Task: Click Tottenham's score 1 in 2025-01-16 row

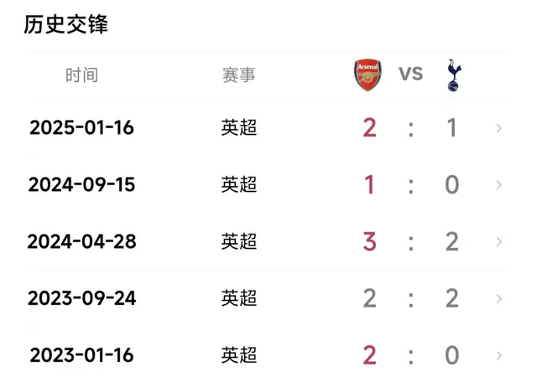Action: pos(452,128)
